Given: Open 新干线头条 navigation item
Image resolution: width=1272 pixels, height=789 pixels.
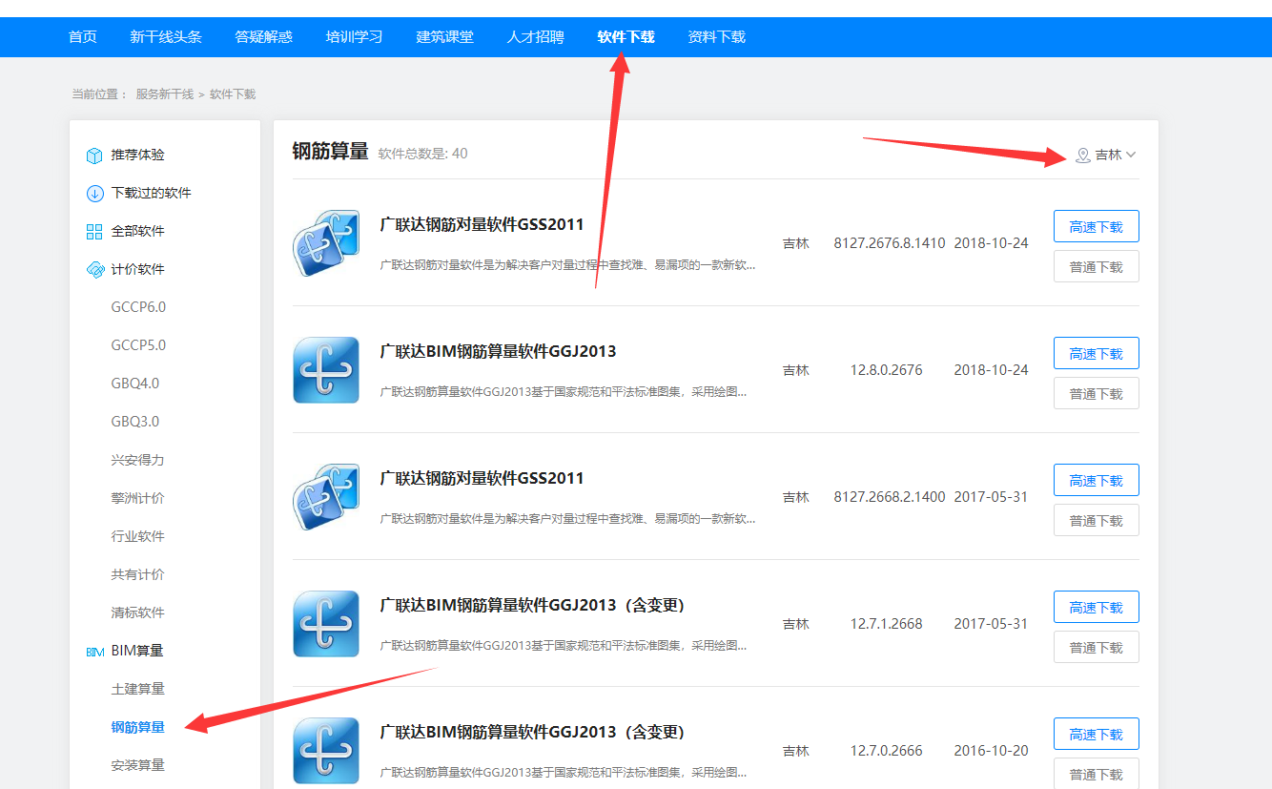Looking at the screenshot, I should tap(166, 37).
